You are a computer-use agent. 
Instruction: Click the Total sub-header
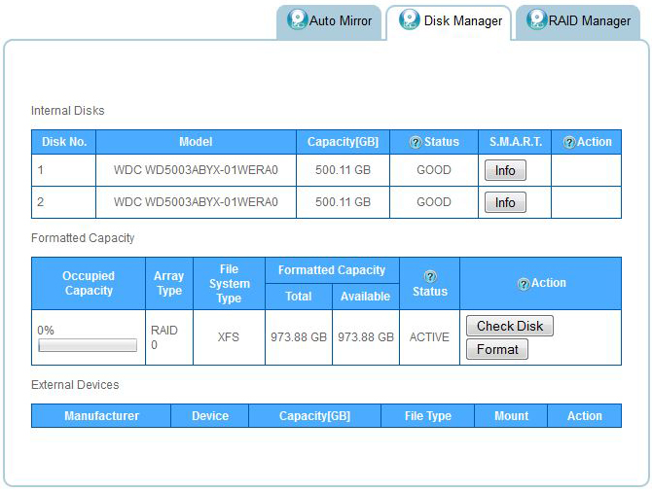tap(299, 297)
